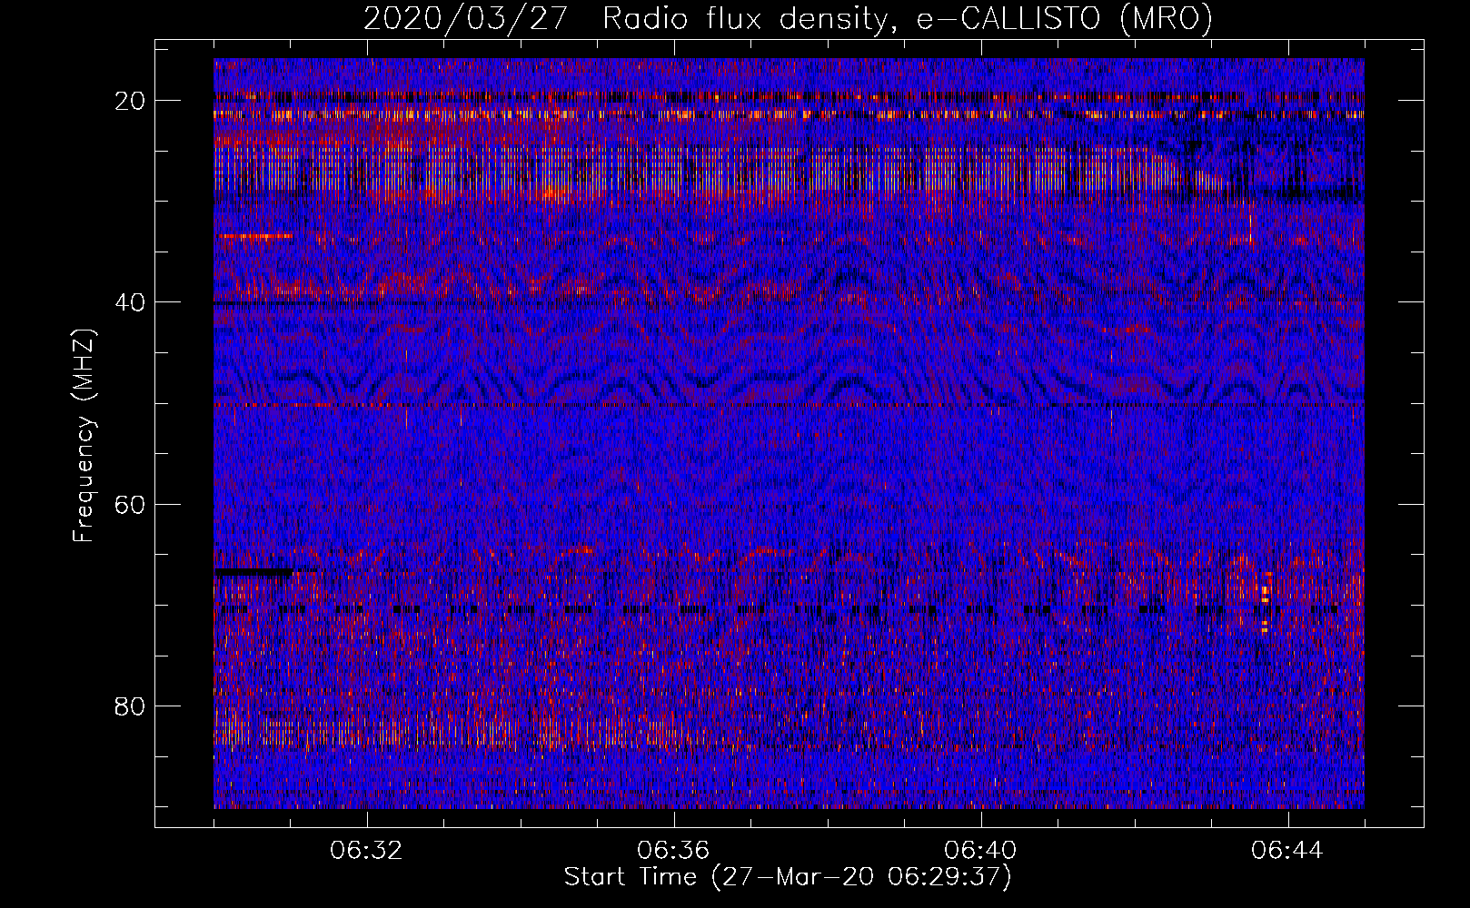Click the plot title "Radio flux density, e-CALLISTO (MRO)"

tap(907, 18)
